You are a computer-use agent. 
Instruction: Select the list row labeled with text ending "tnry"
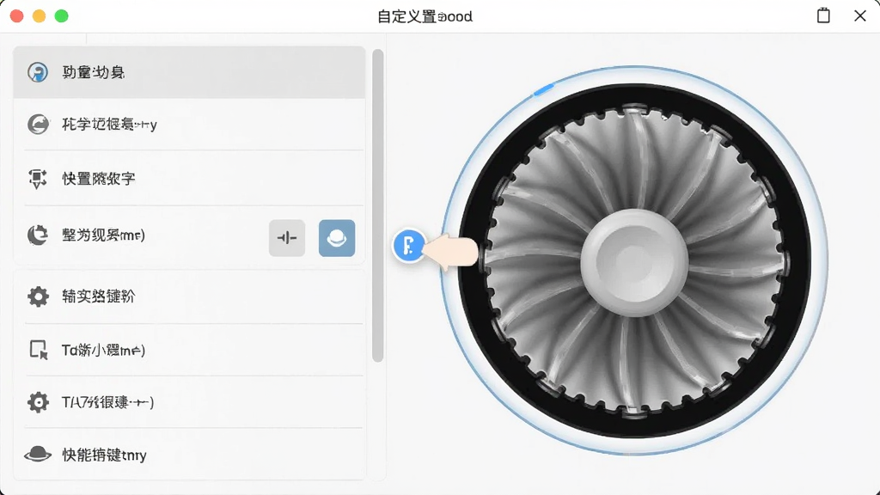(189, 454)
